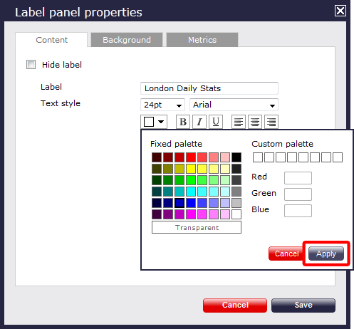Screen dimensions: 354x329
Task: Switch to the Background tab
Action: (x=127, y=40)
